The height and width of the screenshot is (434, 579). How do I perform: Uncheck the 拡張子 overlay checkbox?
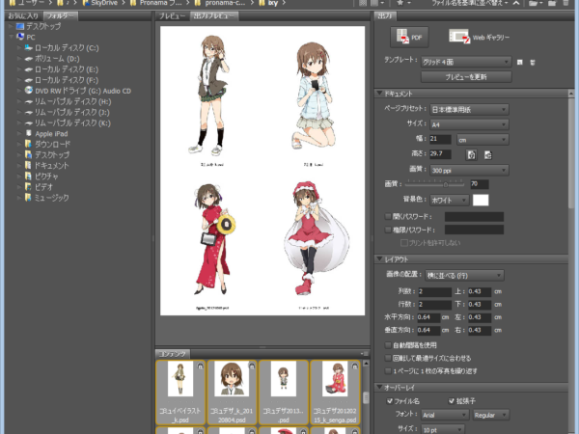451,401
